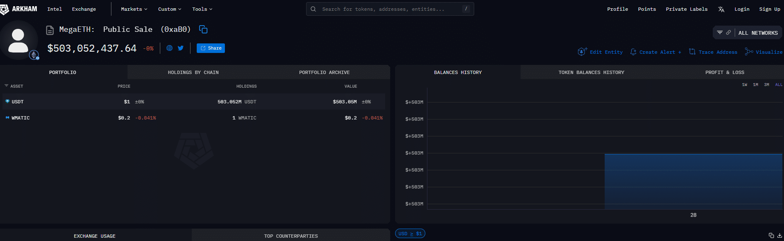Open the Profile link

tap(618, 9)
